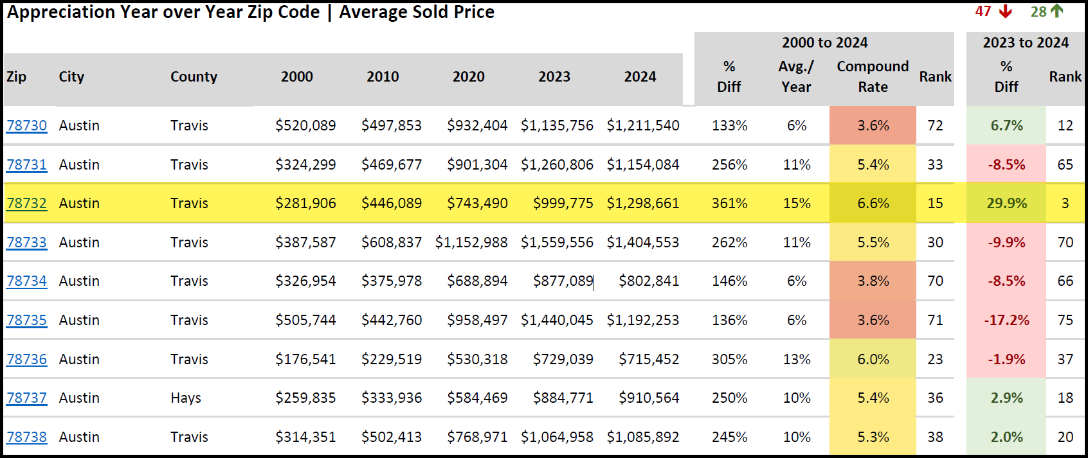The image size is (1088, 458).
Task: Select the Hays county cell
Action: pos(186,398)
